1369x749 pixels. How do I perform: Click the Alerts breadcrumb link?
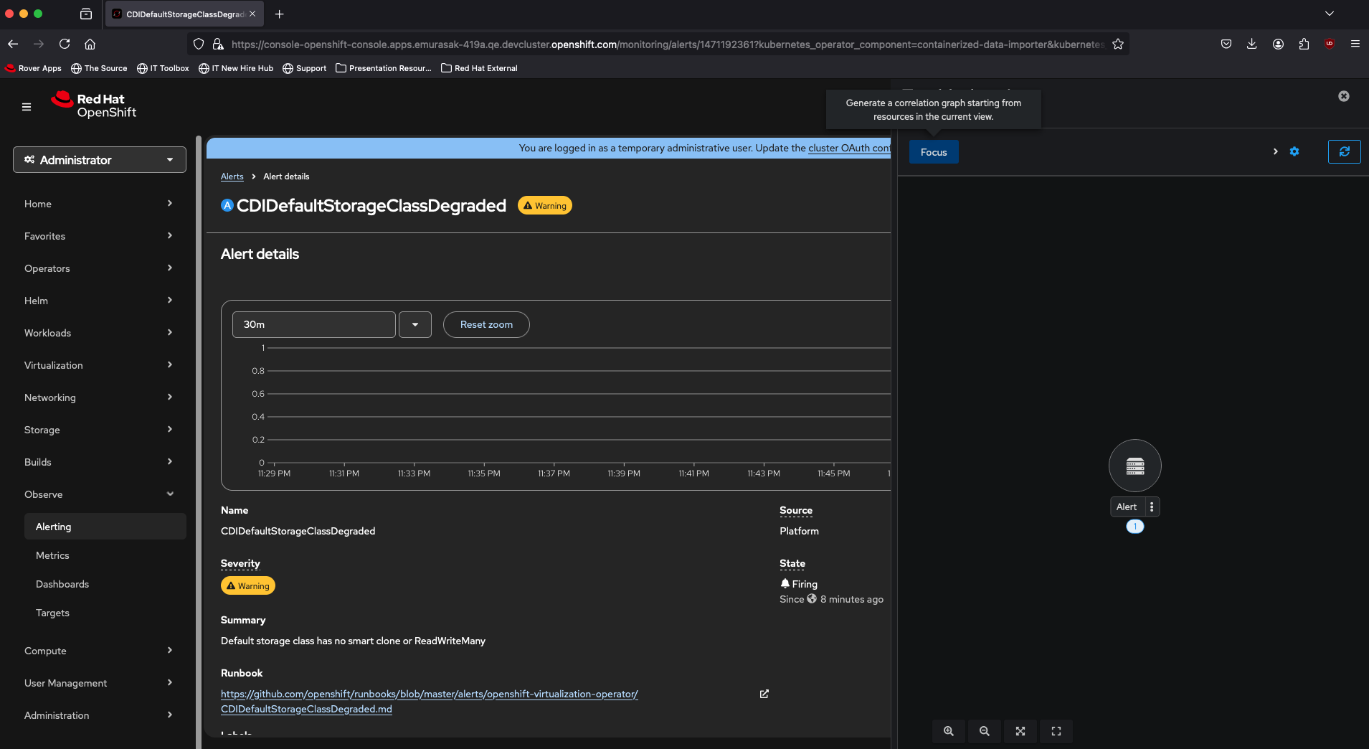[232, 176]
